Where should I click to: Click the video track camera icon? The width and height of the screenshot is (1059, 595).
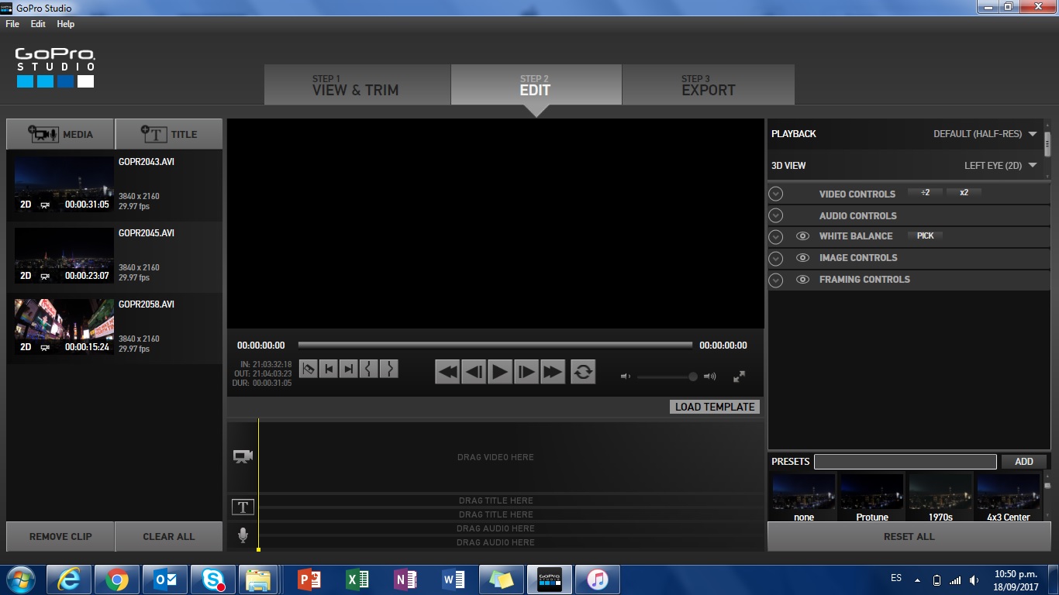coord(243,456)
